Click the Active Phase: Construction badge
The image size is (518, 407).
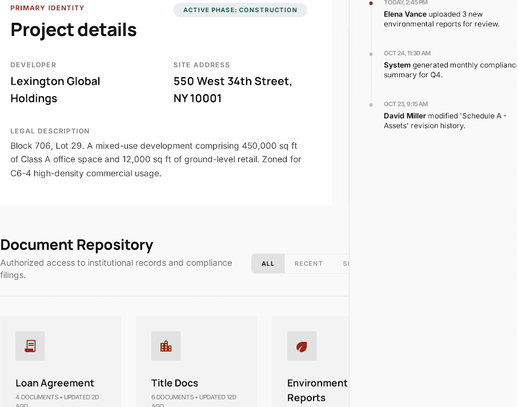(x=240, y=10)
